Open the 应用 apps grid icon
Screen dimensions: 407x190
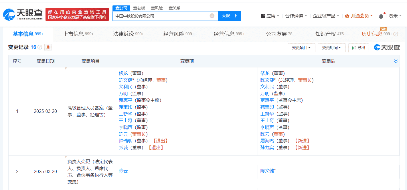[x=263, y=16]
